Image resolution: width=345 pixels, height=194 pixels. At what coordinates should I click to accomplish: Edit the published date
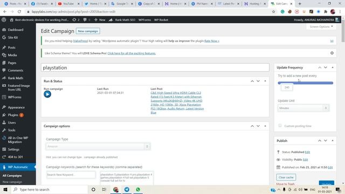[330, 167]
